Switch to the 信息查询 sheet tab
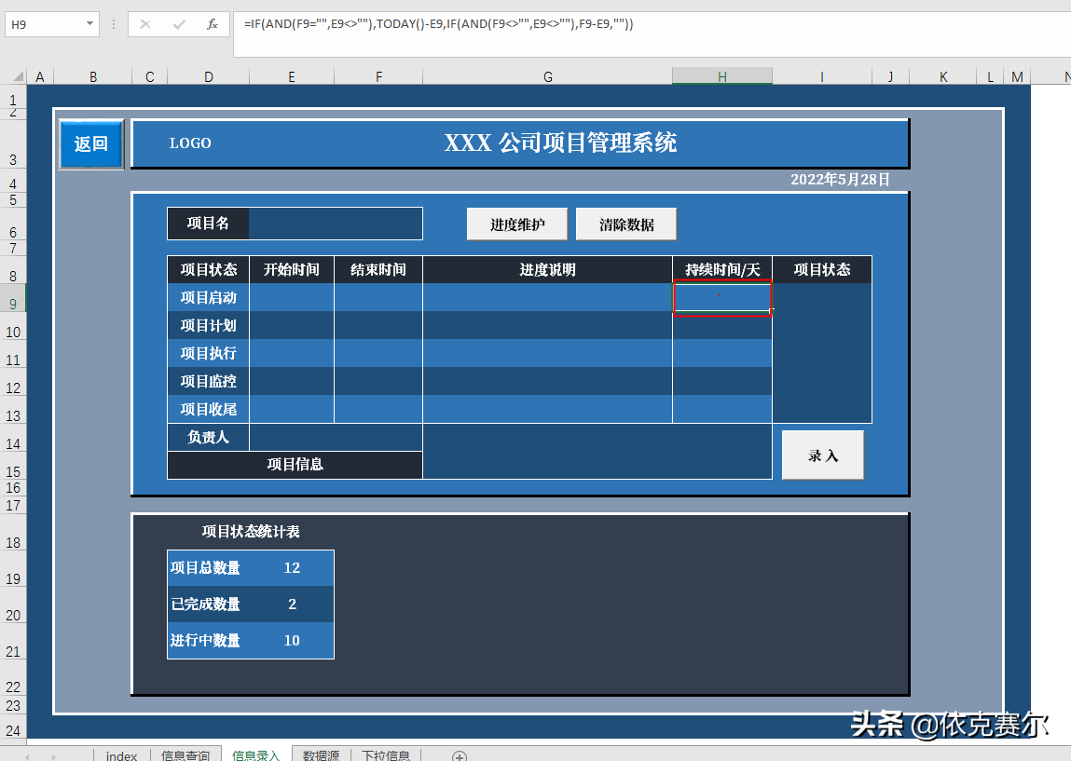 coord(185,754)
